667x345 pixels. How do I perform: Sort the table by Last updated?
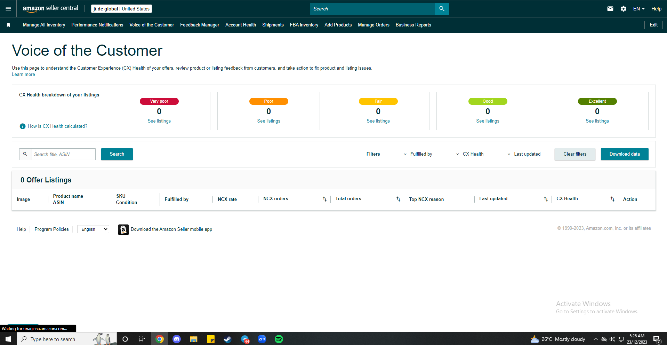pyautogui.click(x=546, y=199)
